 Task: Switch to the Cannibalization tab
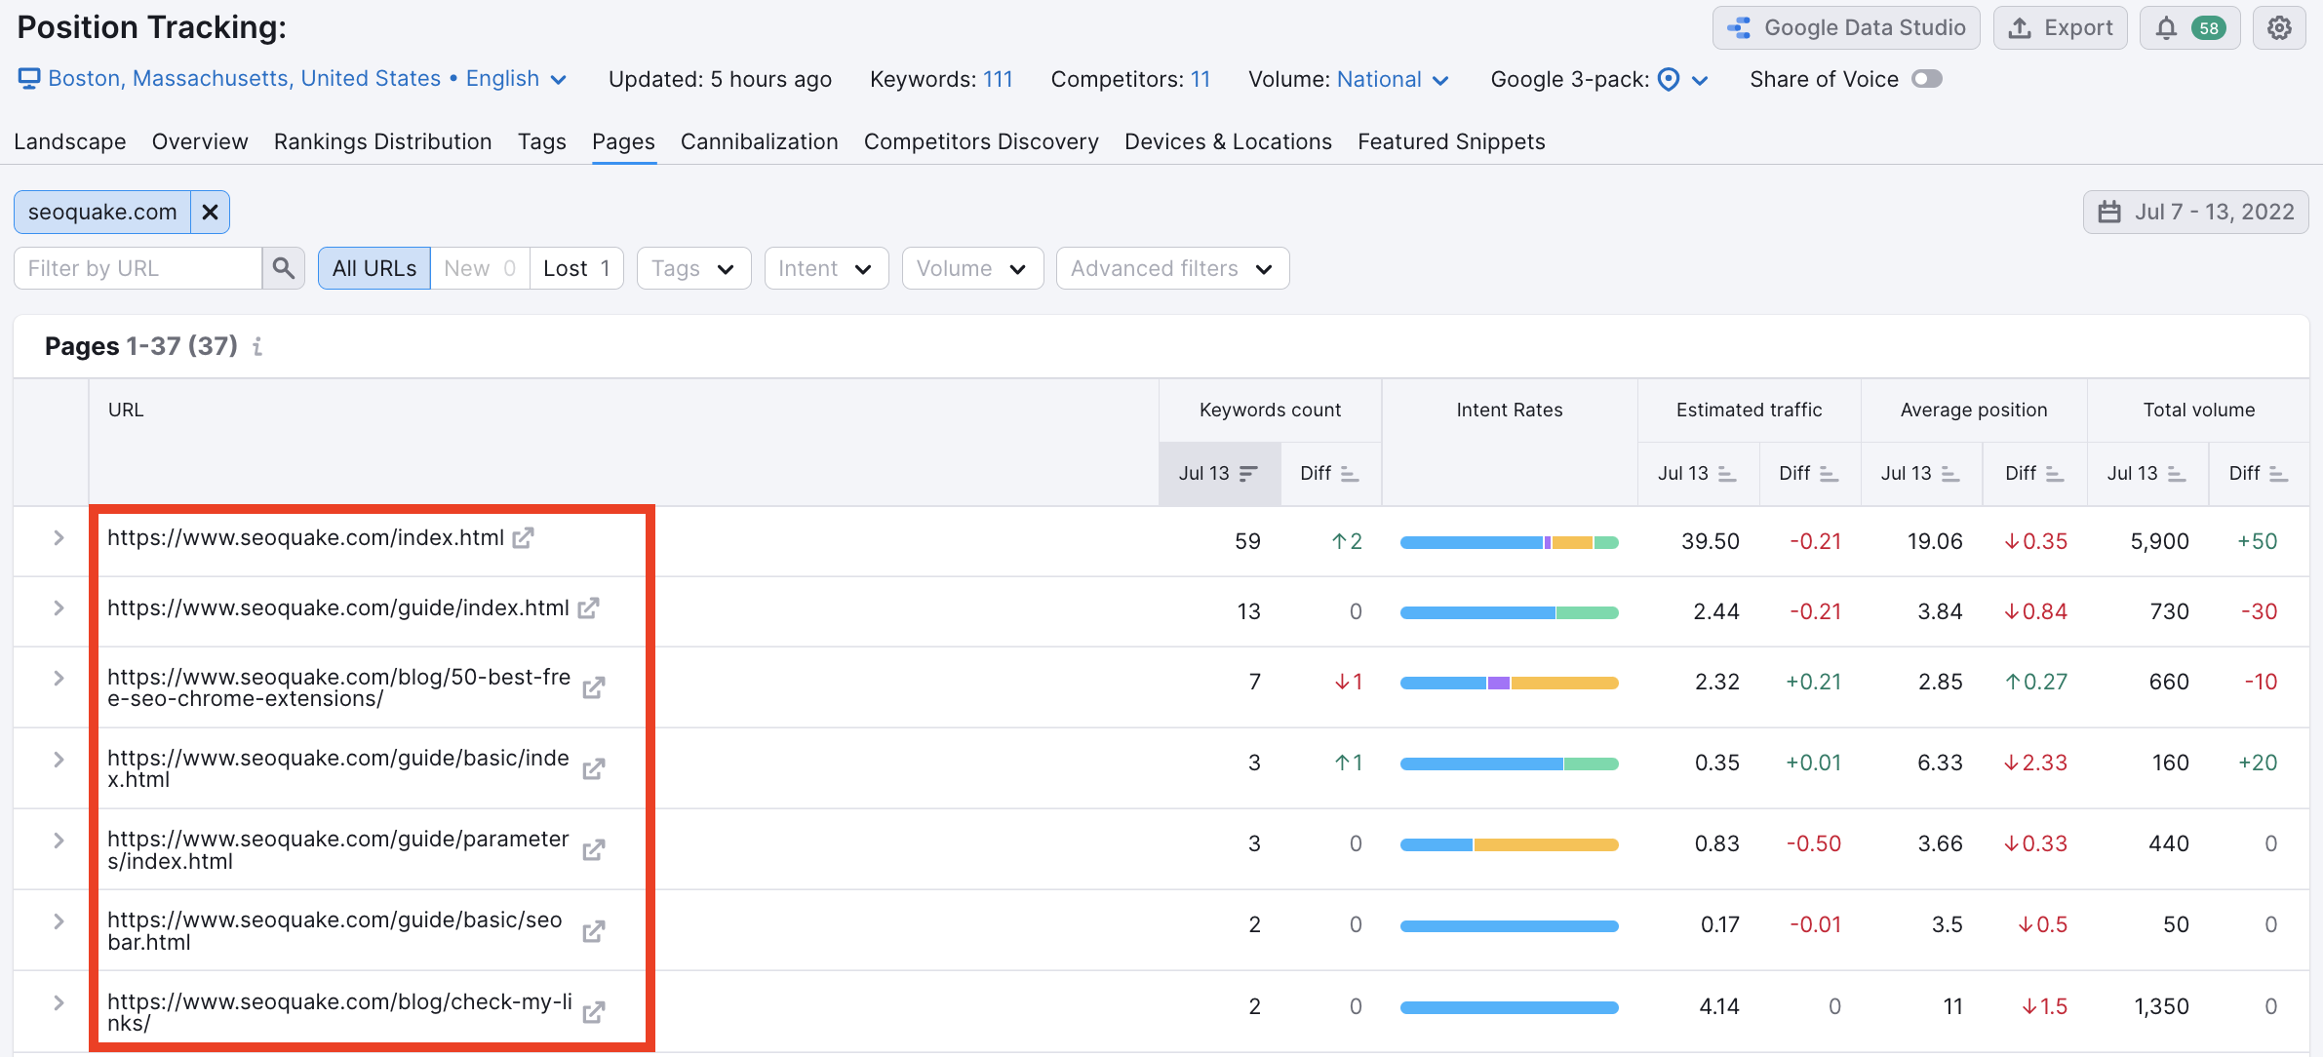tap(760, 142)
